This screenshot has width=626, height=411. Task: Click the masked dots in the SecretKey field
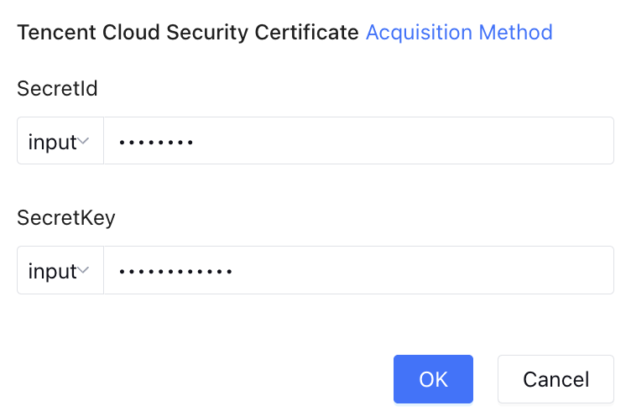click(175, 272)
